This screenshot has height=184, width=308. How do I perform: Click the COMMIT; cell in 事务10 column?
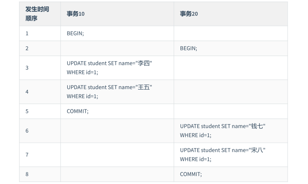pyautogui.click(x=78, y=111)
